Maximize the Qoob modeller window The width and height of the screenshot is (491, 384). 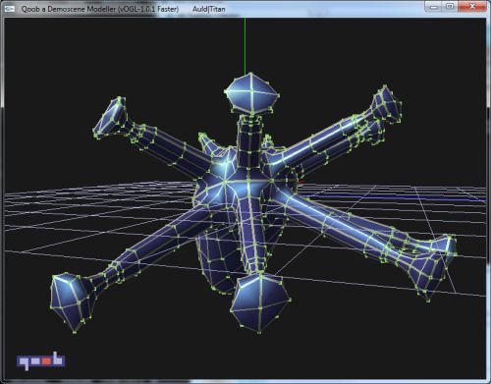[x=451, y=7]
